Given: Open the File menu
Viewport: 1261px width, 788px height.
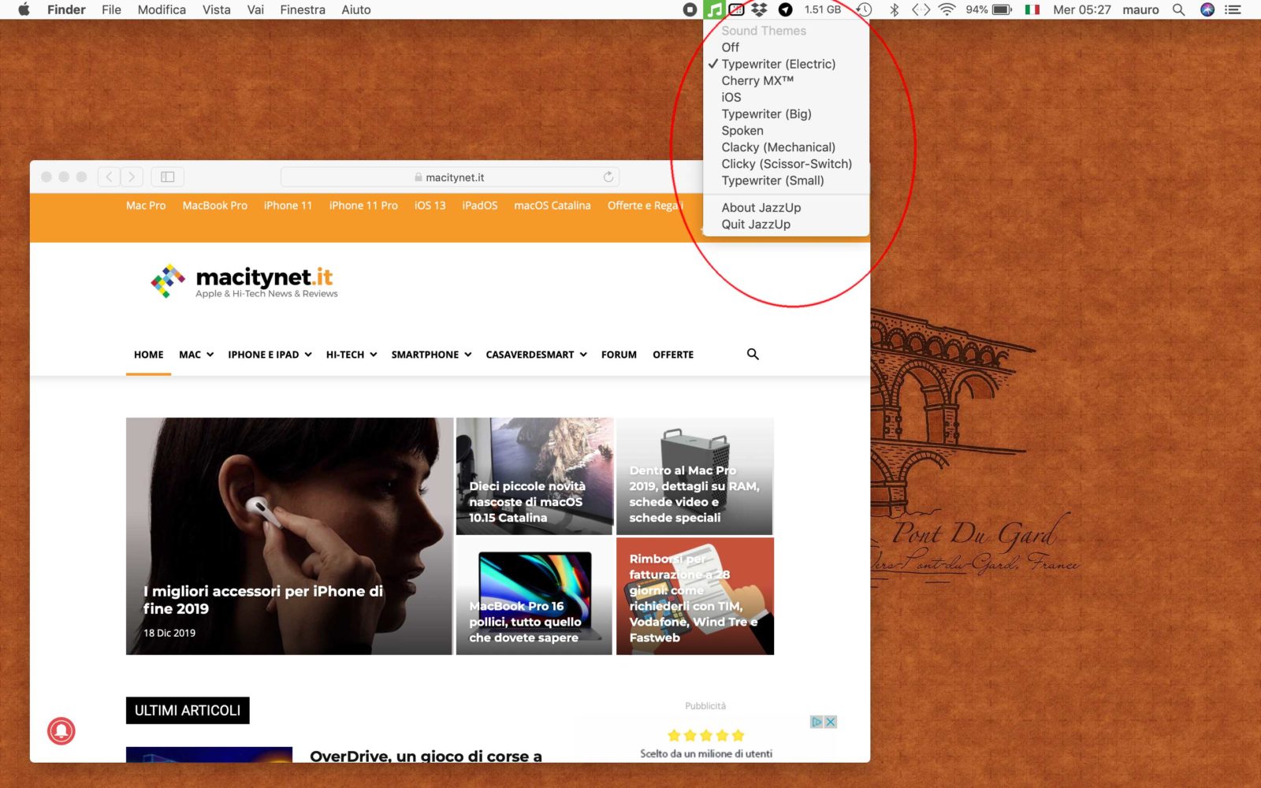Looking at the screenshot, I should click(x=111, y=9).
